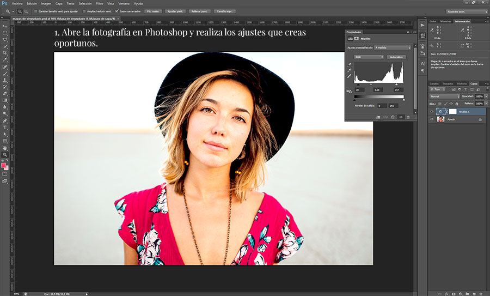The height and width of the screenshot is (296, 490).
Task: Open the RGB channel dropdown
Action: [x=369, y=57]
